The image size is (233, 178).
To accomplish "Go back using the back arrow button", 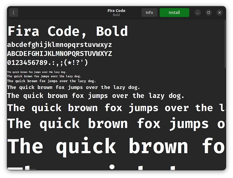I will 14,13.
